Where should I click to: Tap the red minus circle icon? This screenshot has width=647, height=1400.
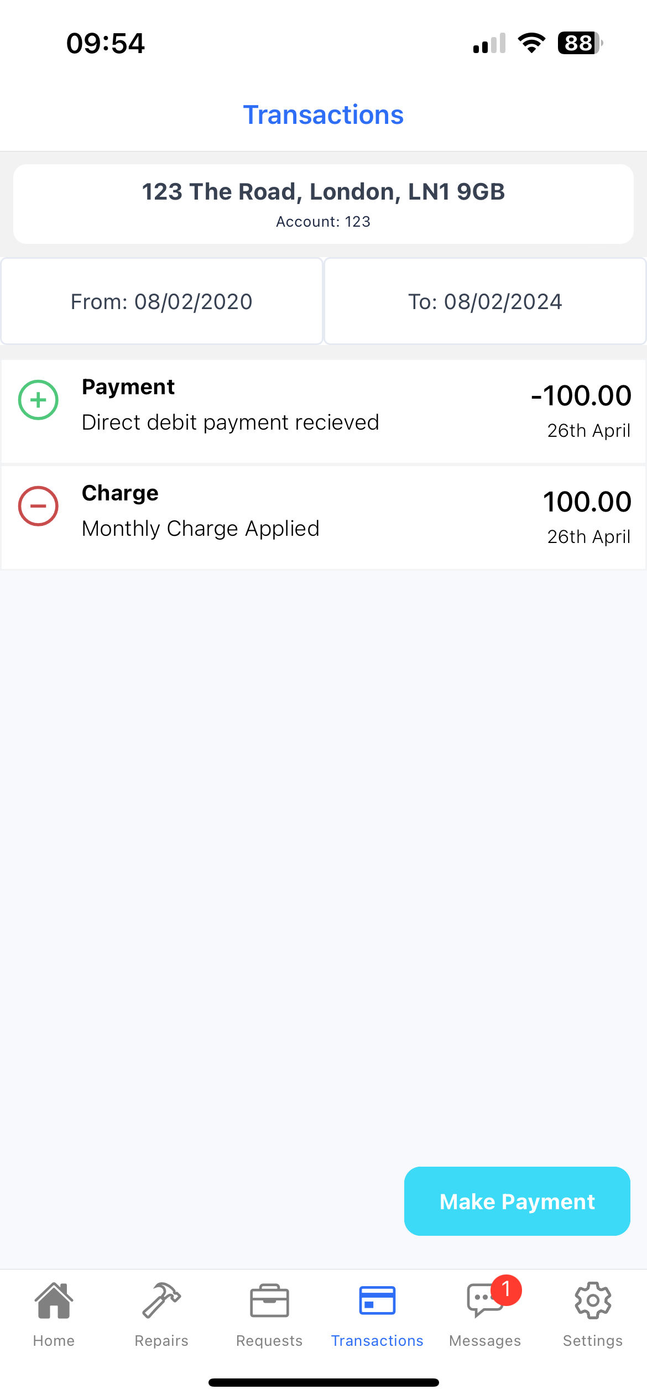(x=38, y=506)
